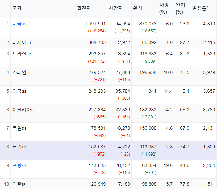
Task: Open the 미국 US country link
Action: tap(19, 24)
